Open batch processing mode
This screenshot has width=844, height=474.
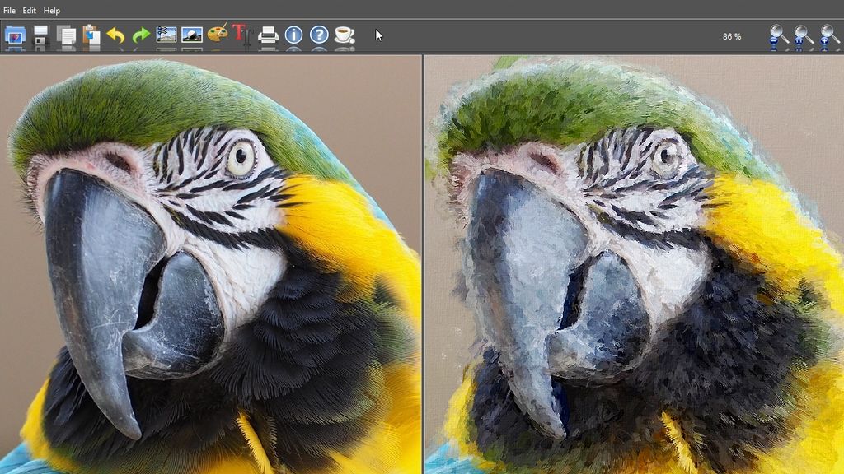pyautogui.click(x=166, y=35)
